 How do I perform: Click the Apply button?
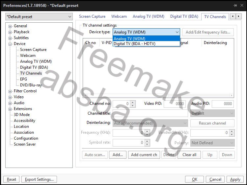[235, 179]
